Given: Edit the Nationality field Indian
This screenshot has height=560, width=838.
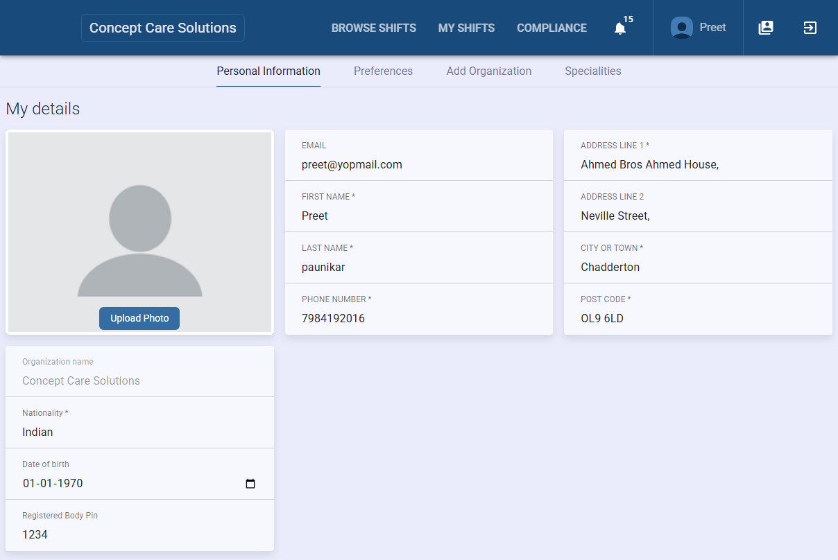Looking at the screenshot, I should [139, 423].
